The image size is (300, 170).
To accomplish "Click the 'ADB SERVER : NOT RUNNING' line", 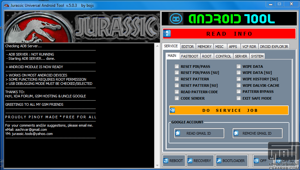I will point(30,54).
